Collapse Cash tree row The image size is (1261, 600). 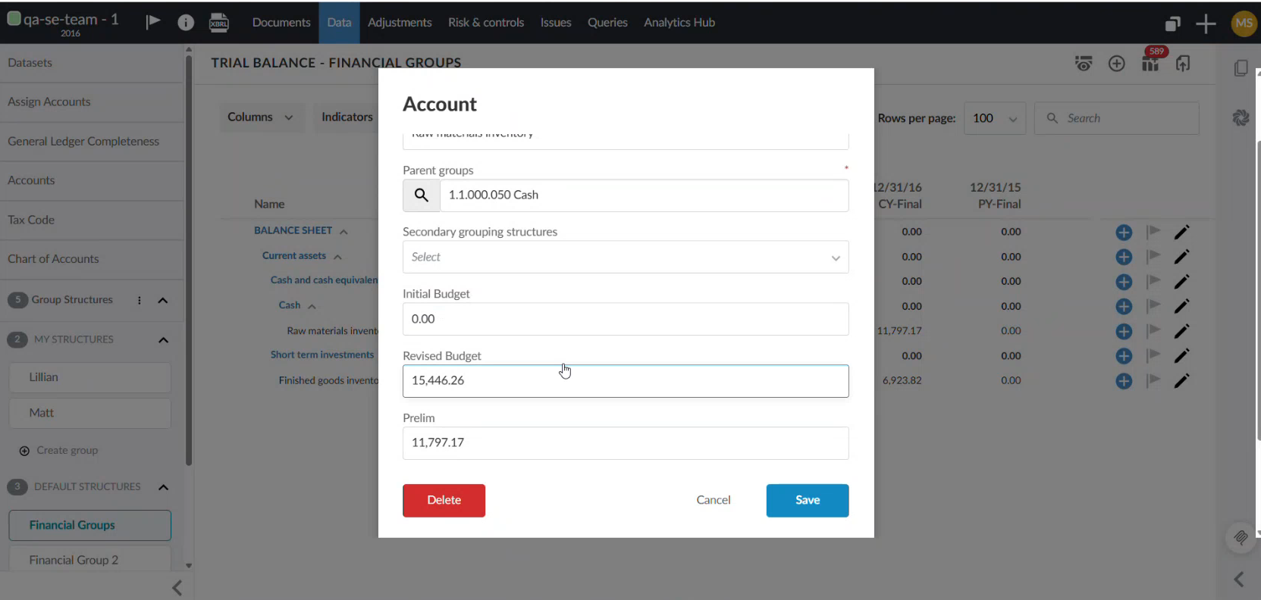pos(312,306)
